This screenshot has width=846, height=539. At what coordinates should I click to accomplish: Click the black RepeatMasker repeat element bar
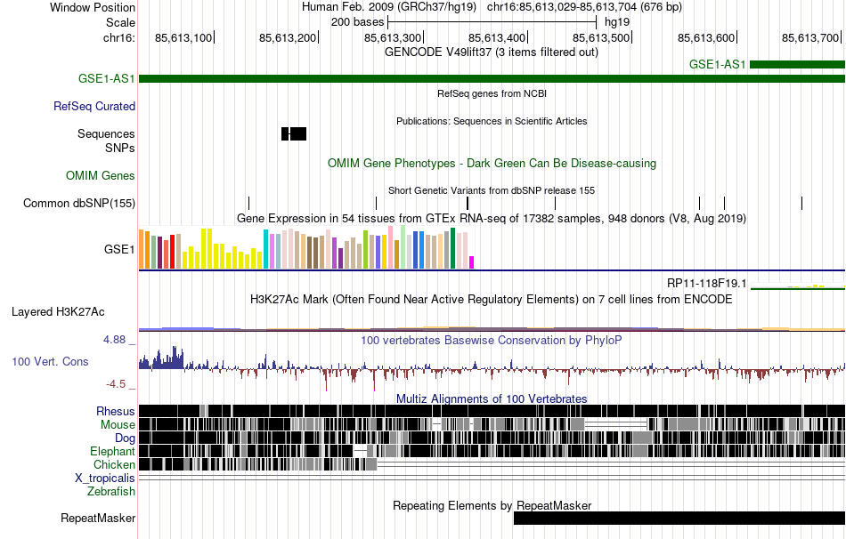[x=679, y=518]
